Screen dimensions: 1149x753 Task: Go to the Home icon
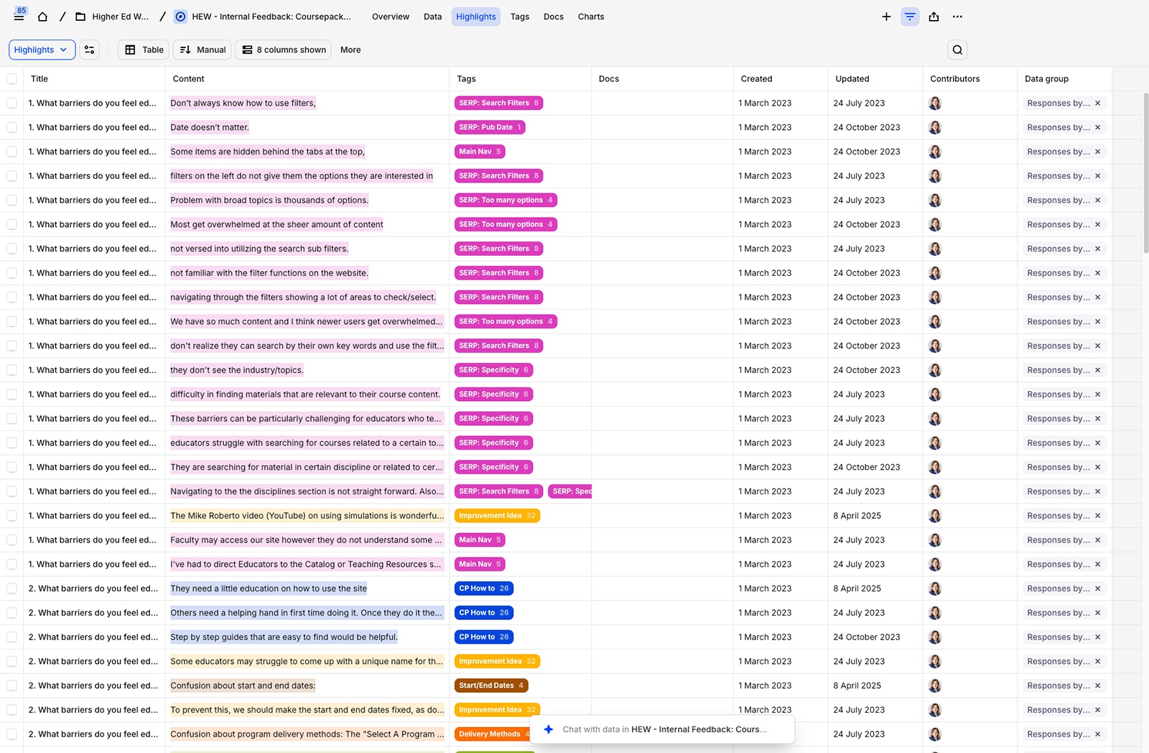coord(42,17)
